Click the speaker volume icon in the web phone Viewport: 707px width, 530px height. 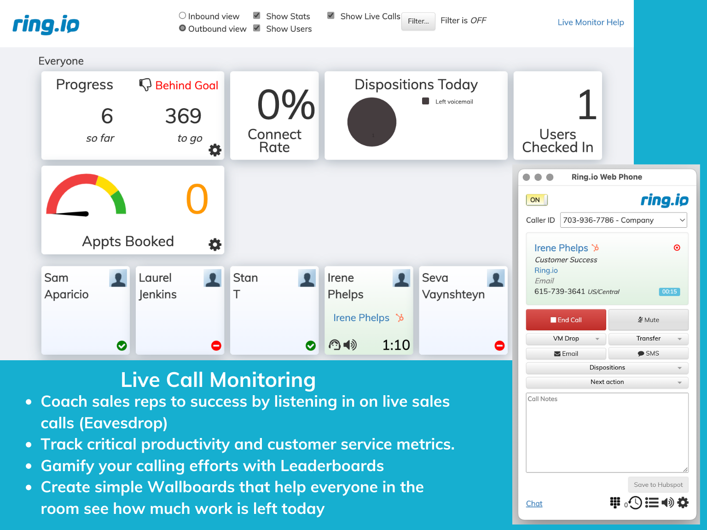click(x=668, y=503)
